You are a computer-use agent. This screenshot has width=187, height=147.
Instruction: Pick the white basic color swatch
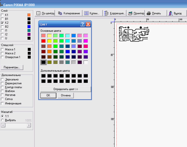(x=86, y=62)
